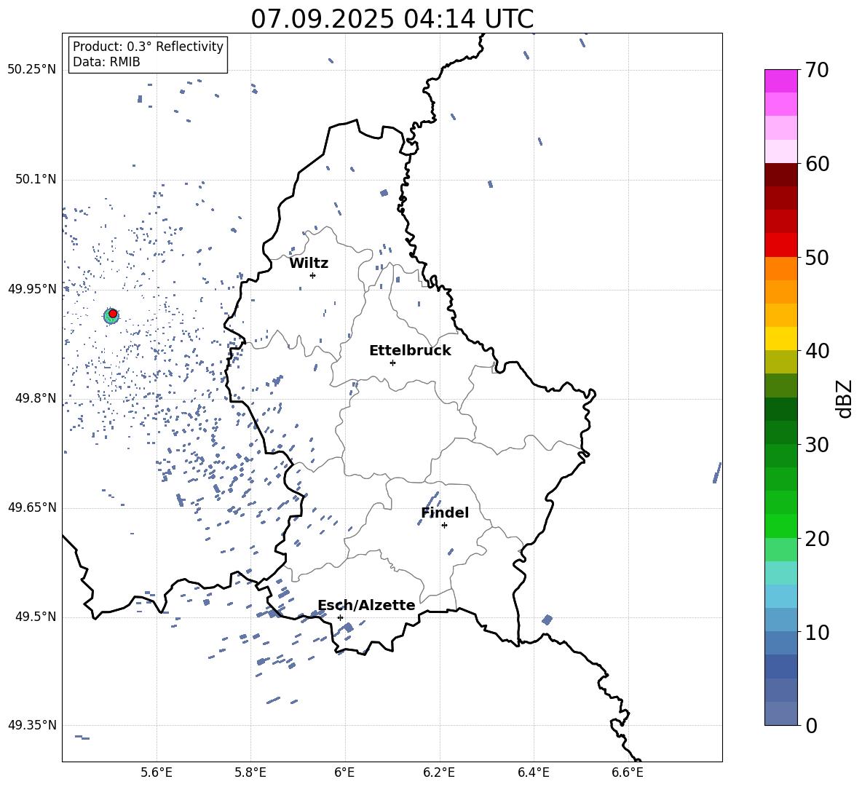Click the dark green band near 30 dBZ
862x787 pixels.
pos(780,432)
